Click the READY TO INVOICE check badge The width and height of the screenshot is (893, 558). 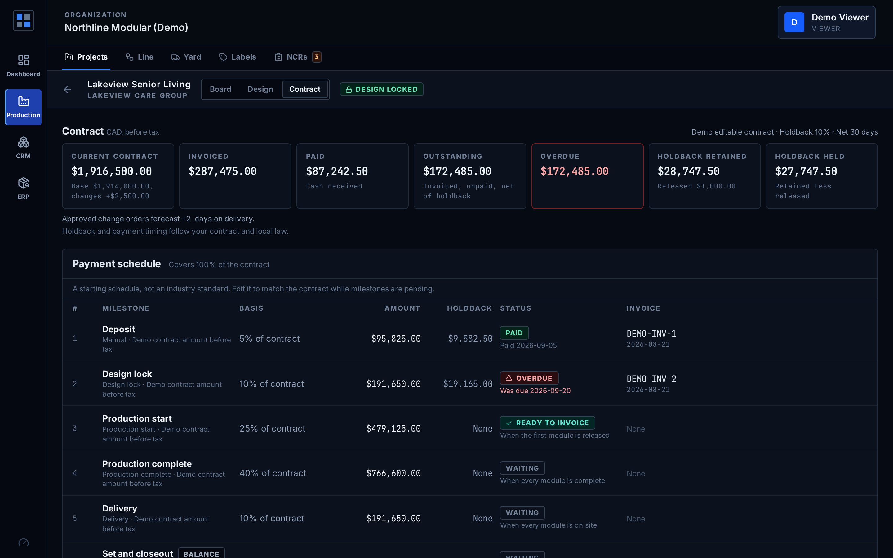point(548,423)
